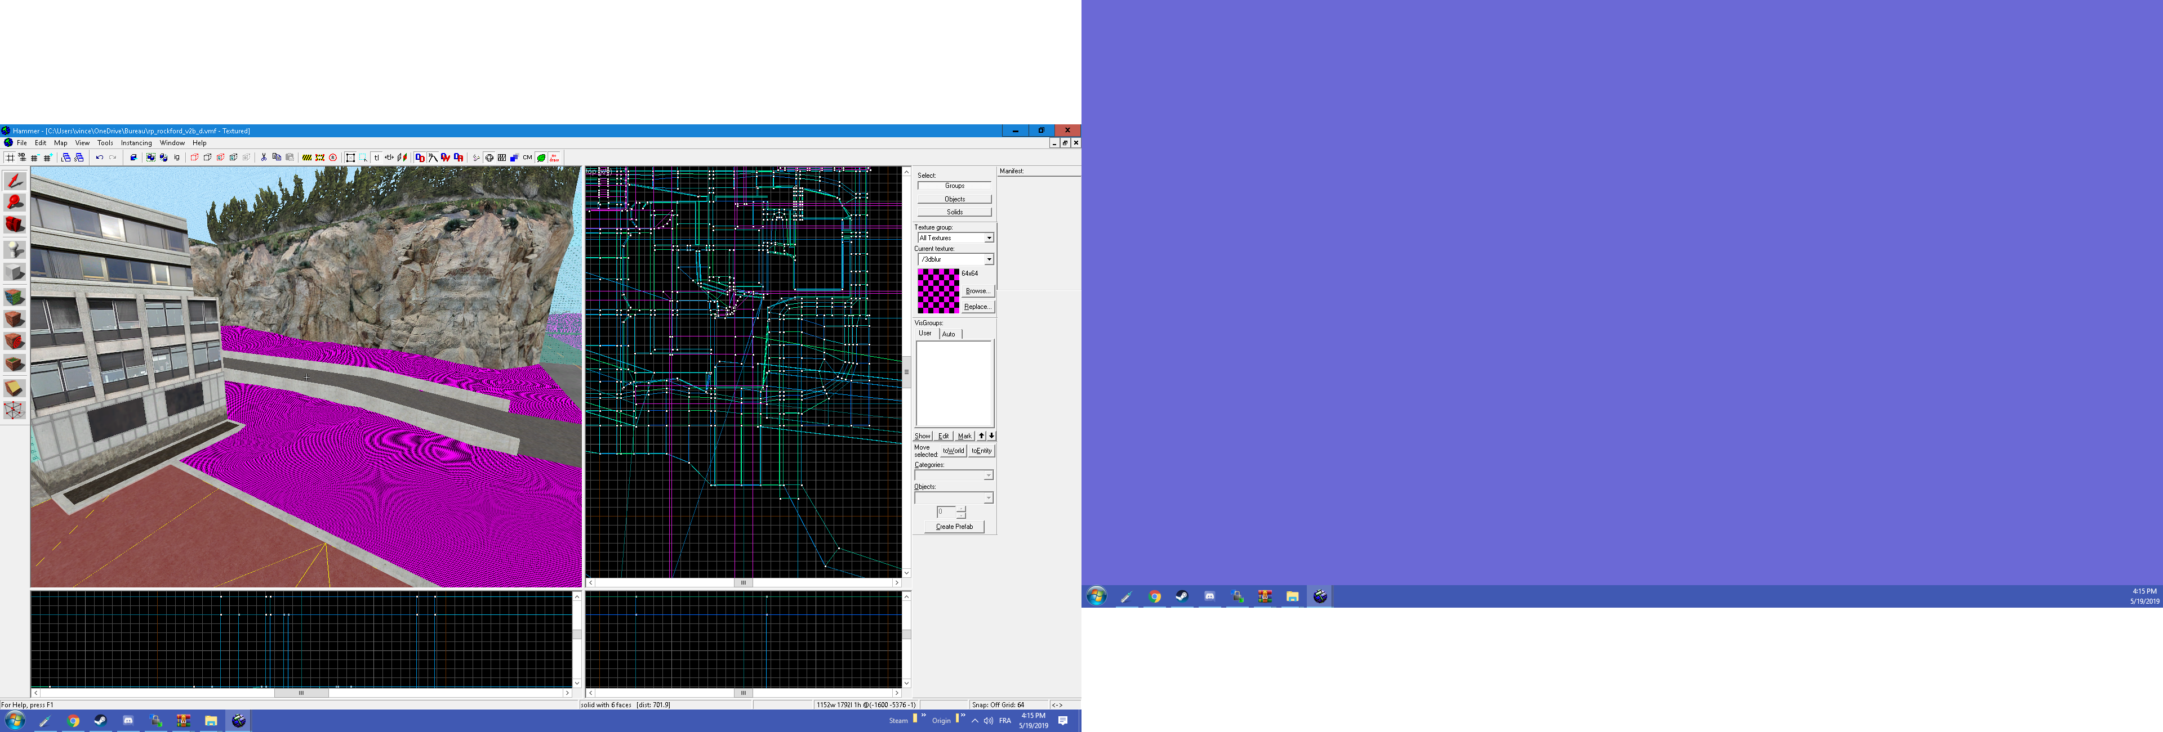The width and height of the screenshot is (2163, 732).
Task: Click the Carve with selected objects icon
Action: (x=133, y=158)
